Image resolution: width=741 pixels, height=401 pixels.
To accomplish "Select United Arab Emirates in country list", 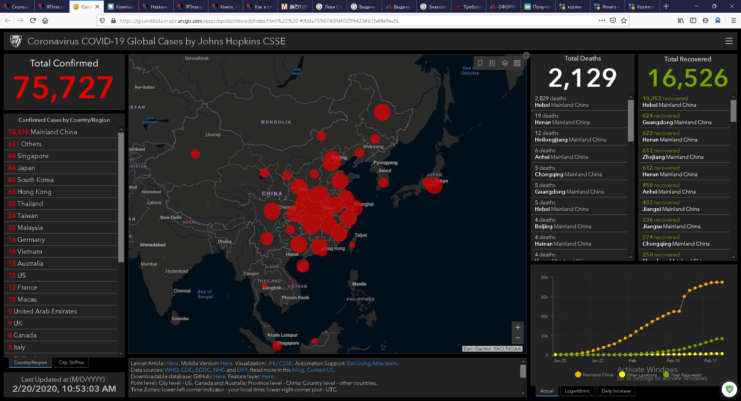I will pos(61,311).
